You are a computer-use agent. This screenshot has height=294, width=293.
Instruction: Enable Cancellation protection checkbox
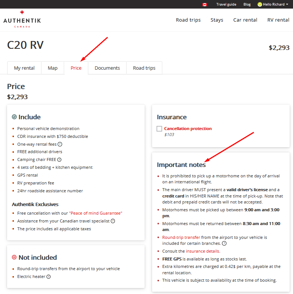click(159, 129)
